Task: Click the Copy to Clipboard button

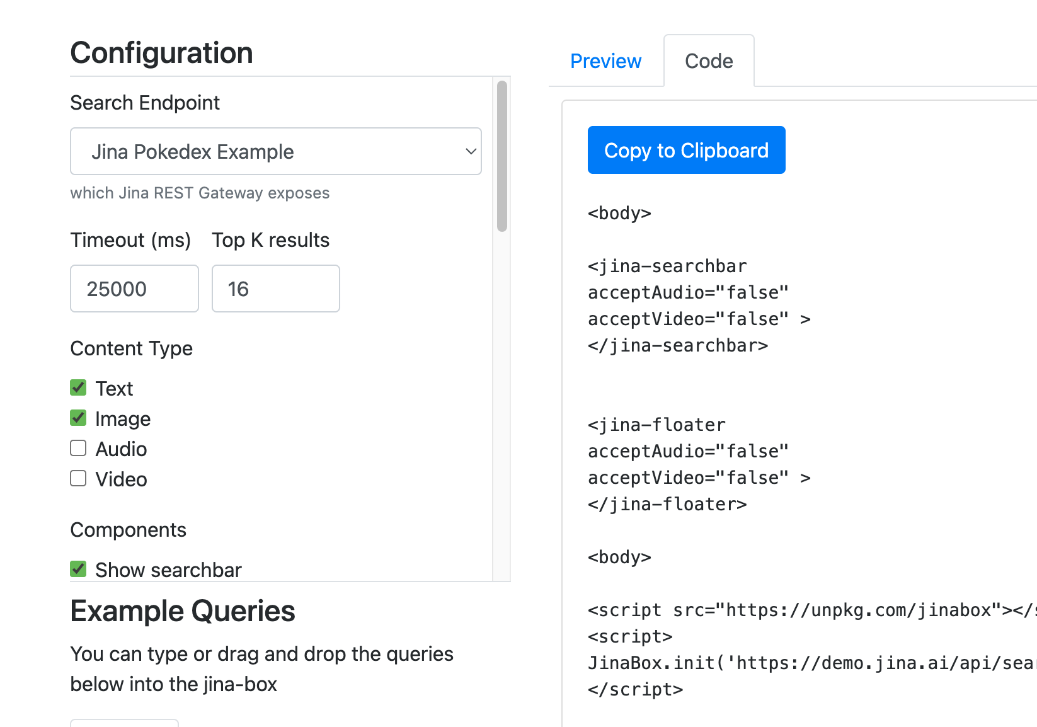Action: 686,150
